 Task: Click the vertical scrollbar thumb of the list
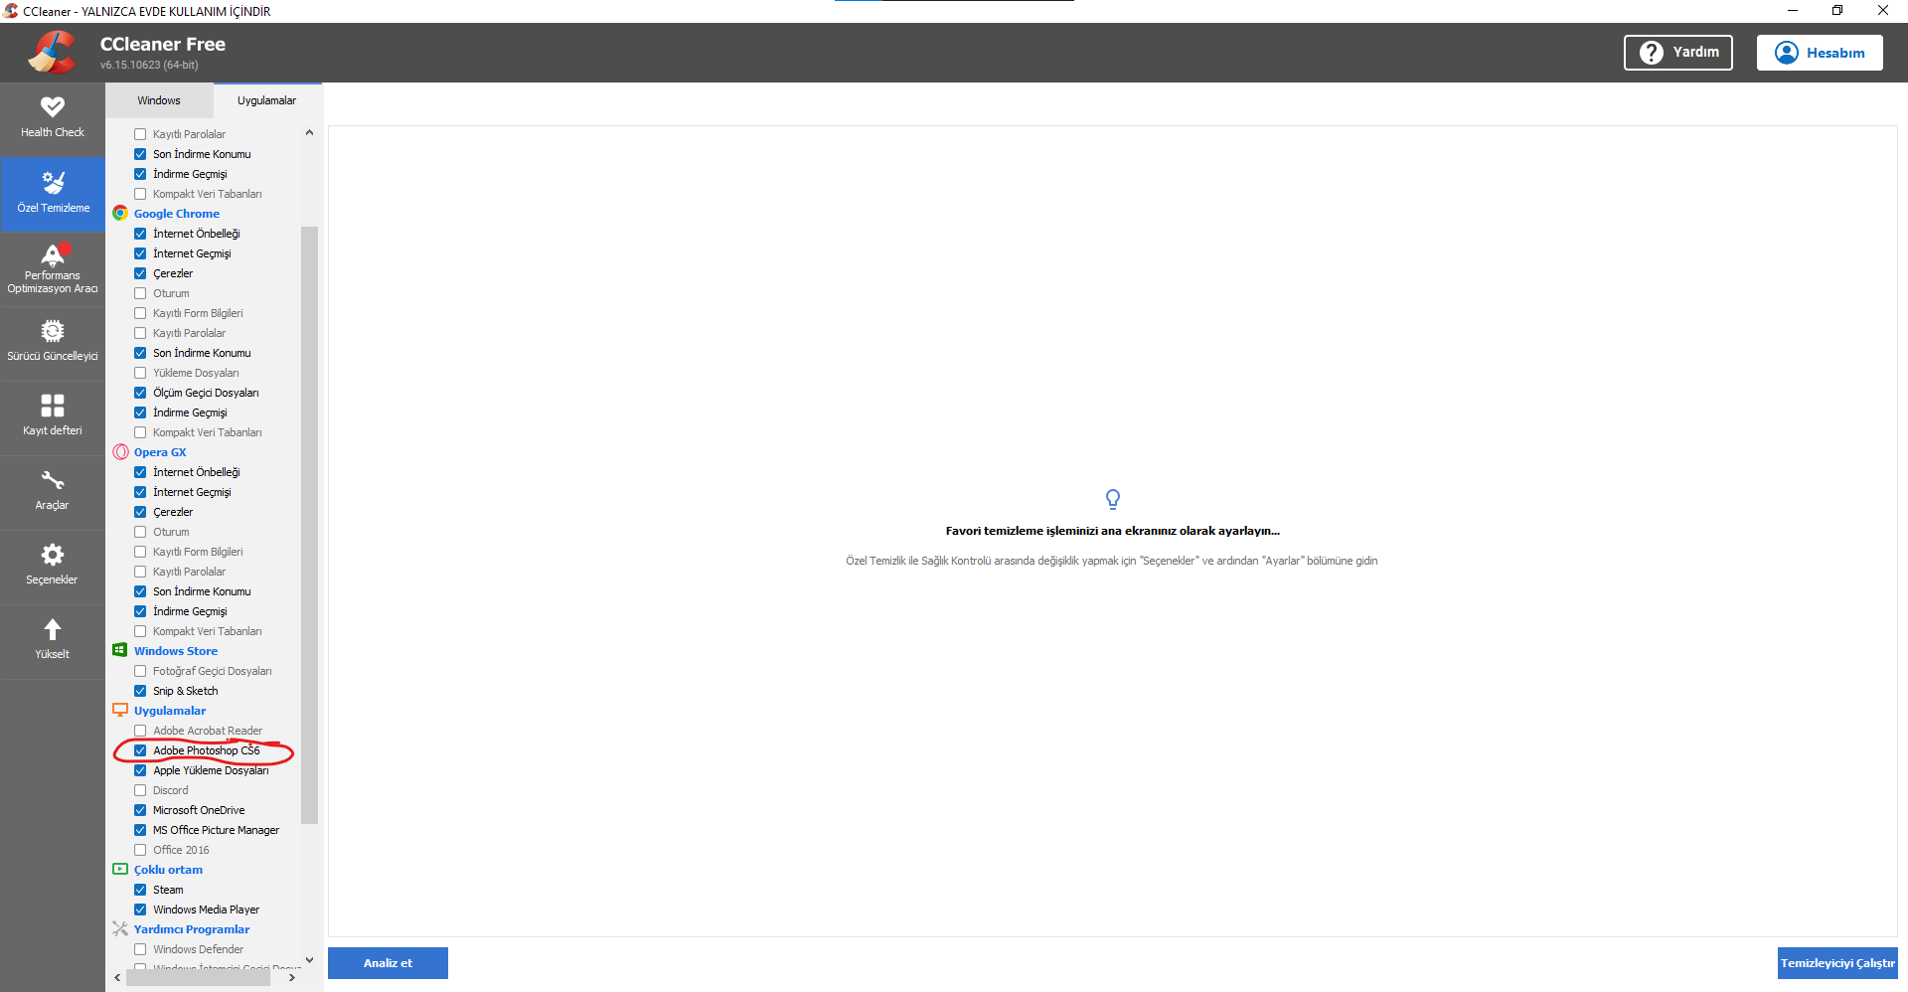(x=309, y=525)
